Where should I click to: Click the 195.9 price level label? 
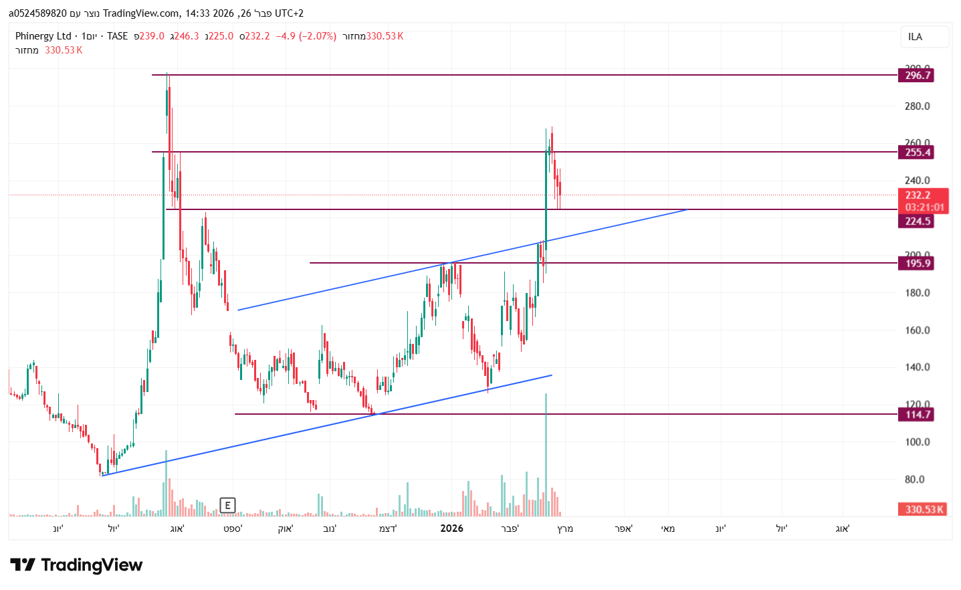(x=917, y=264)
